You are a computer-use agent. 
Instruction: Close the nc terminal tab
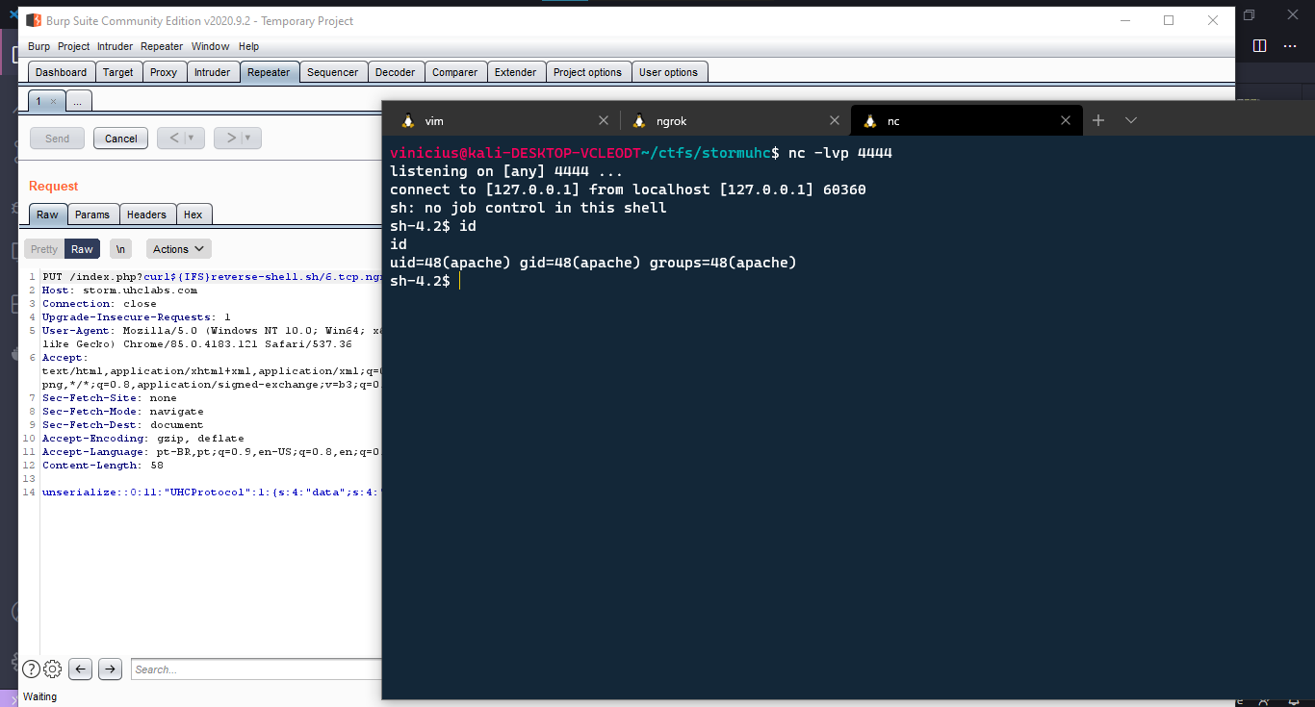(1066, 121)
